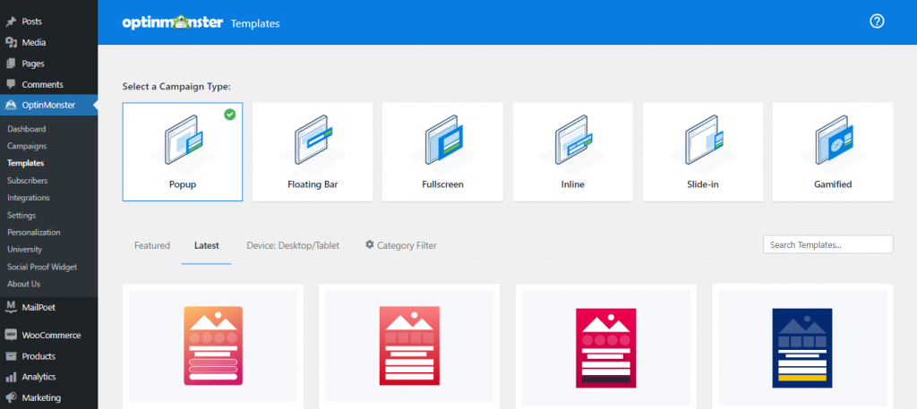
Task: Select the crimson pink popup template
Action: coord(606,347)
